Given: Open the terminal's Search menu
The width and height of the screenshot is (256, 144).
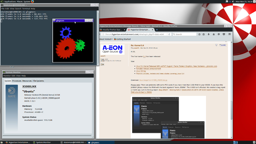Looking at the screenshot, I should [x=18, y=9].
